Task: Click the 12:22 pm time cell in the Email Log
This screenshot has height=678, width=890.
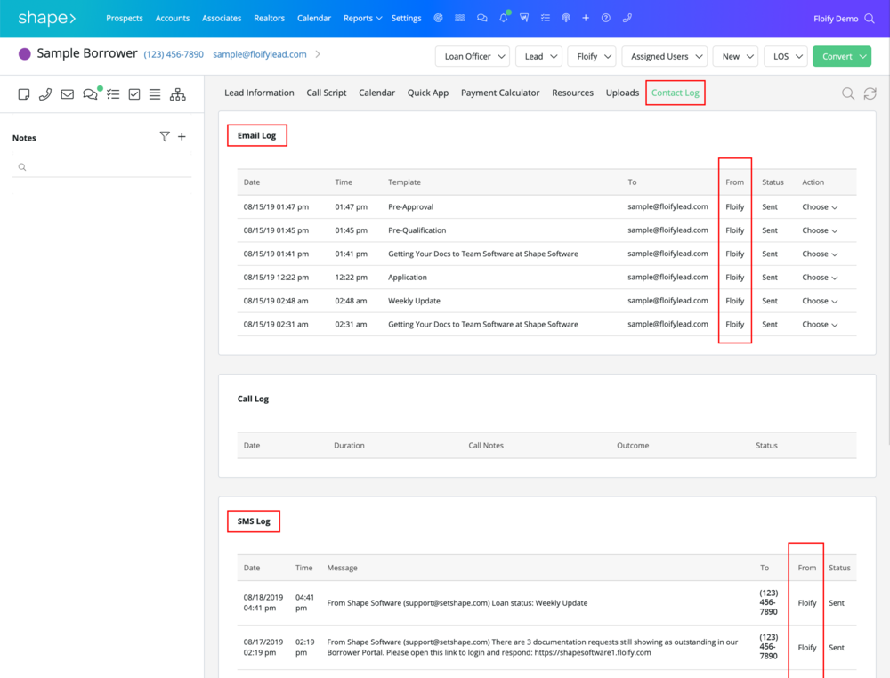Action: point(351,278)
